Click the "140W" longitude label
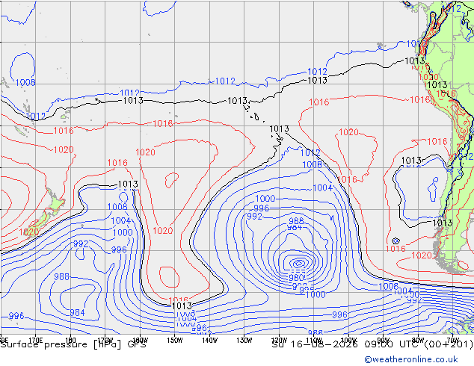The height and width of the screenshot is (366, 474). (209, 341)
